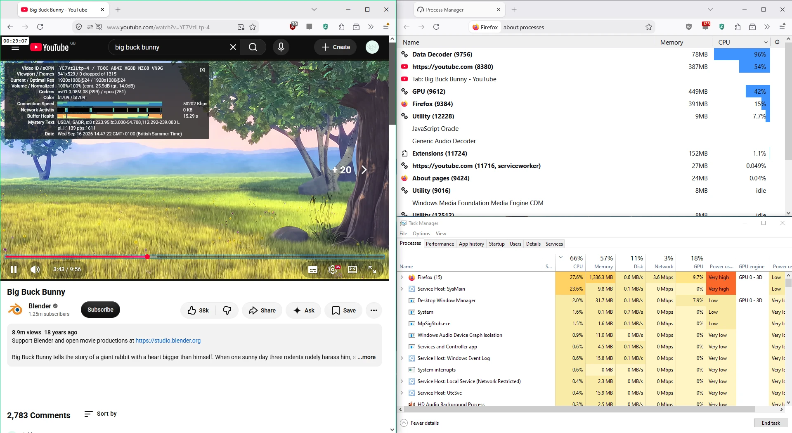792x433 pixels.
Task: Collapse Task Manager with Fewer details
Action: click(420, 423)
